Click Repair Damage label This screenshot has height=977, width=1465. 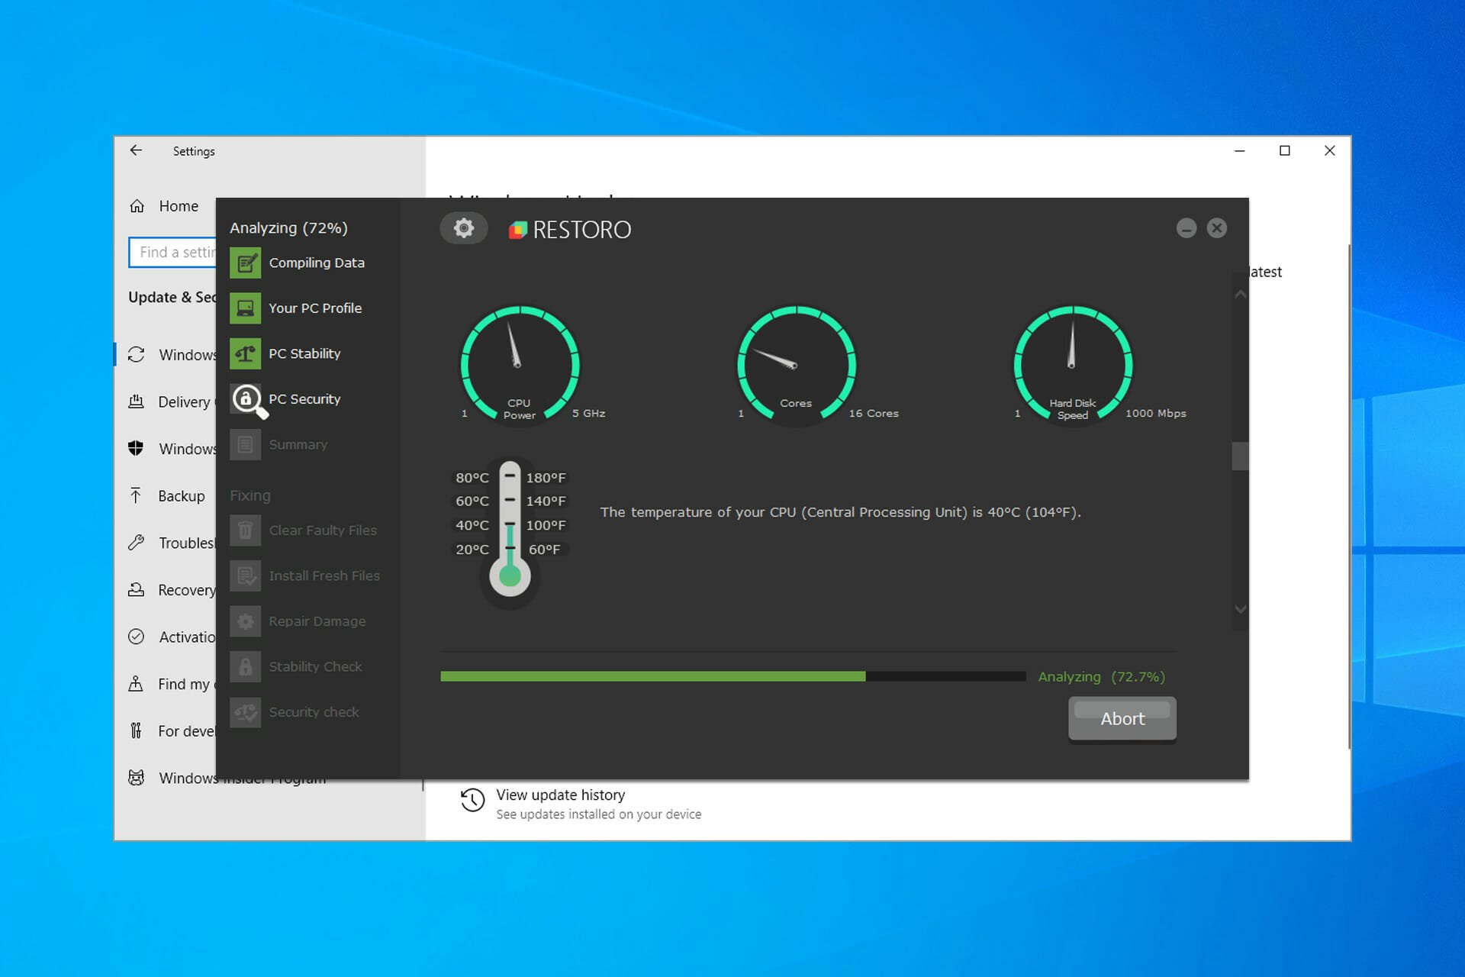[x=317, y=621]
